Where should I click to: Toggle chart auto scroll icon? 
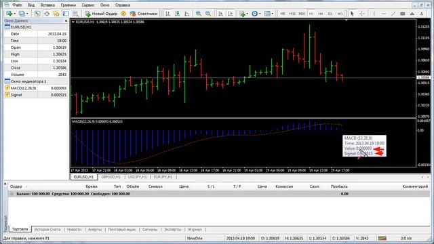click(220, 14)
